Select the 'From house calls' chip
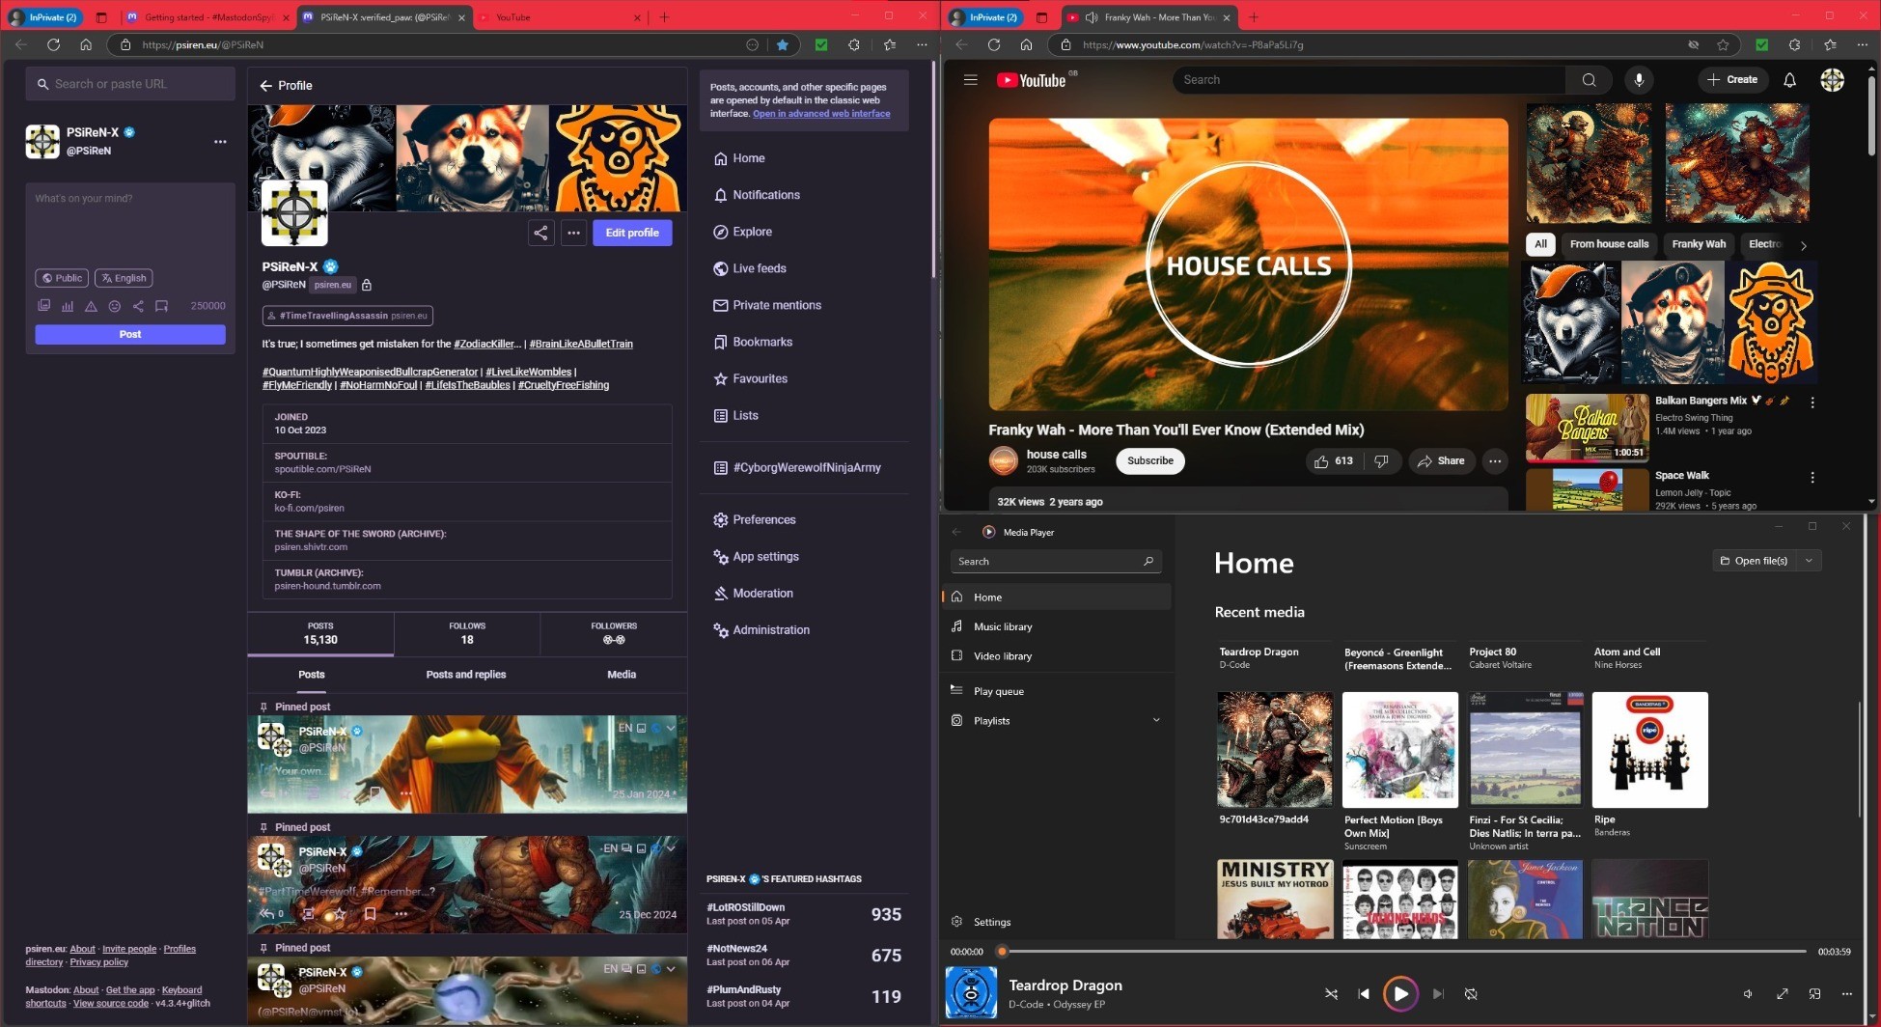This screenshot has width=1881, height=1027. pos(1609,244)
